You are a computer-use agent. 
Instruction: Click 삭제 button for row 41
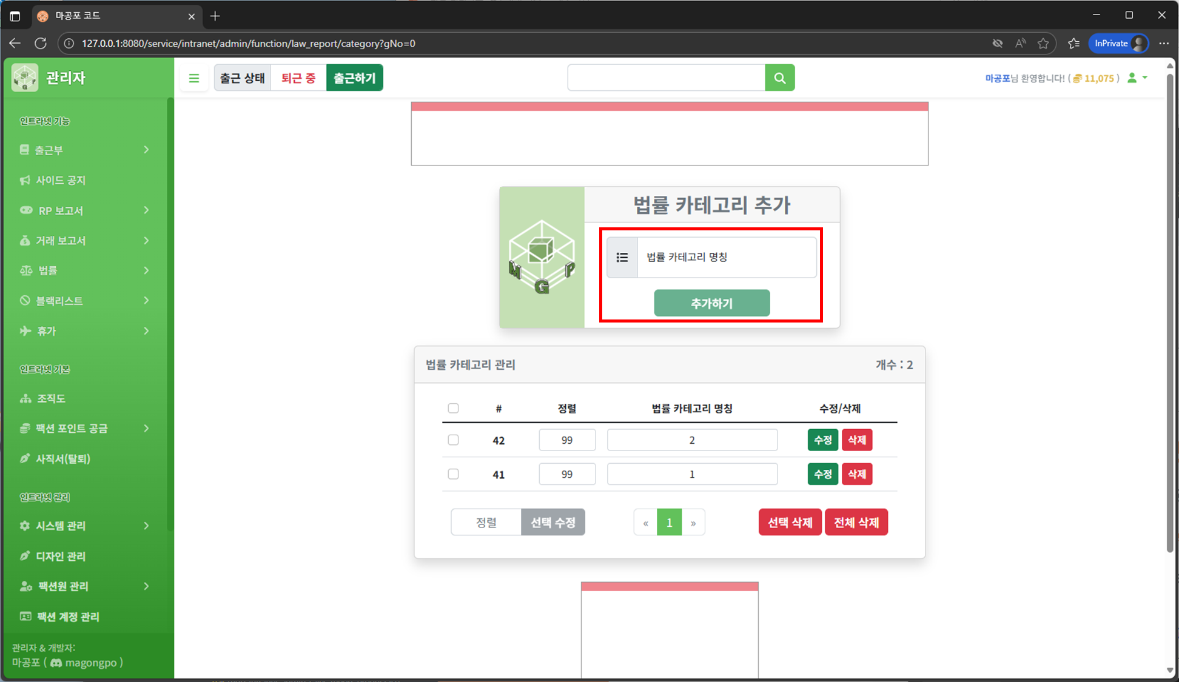click(x=857, y=474)
